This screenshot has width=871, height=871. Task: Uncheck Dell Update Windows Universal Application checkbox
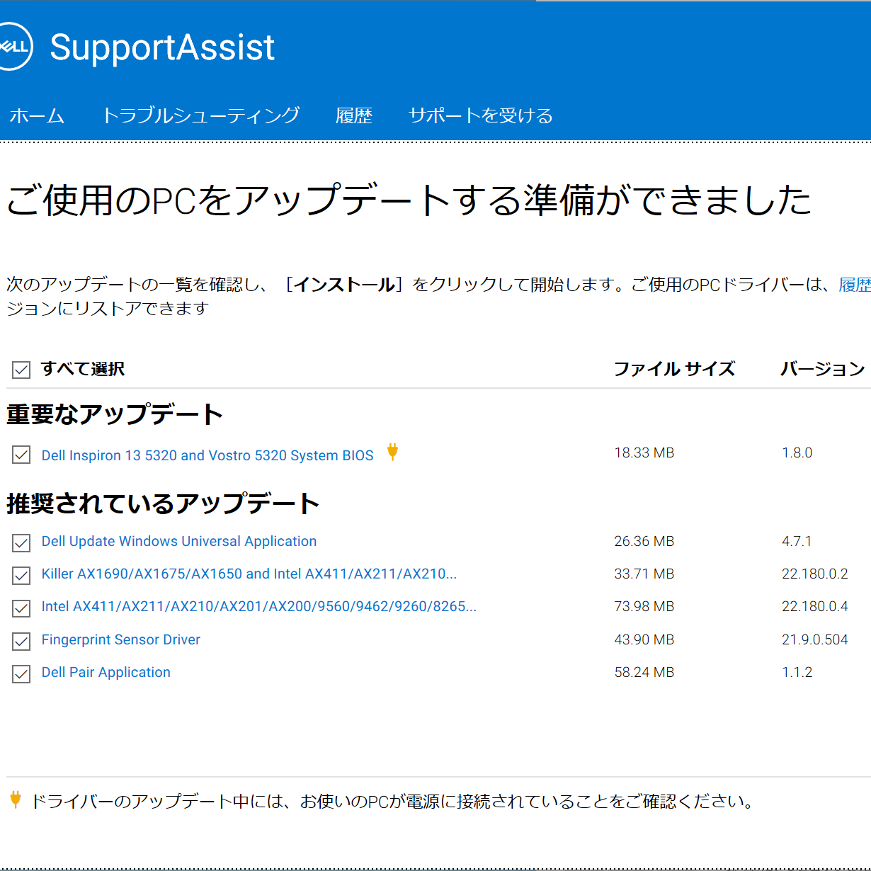21,543
